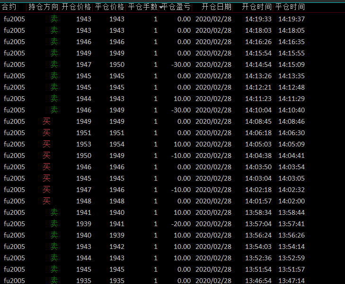This screenshot has height=284, width=345.
Task: Click open price 1935 in last row
Action: point(84,281)
